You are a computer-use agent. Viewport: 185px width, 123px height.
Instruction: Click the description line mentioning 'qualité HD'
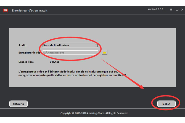point(72,75)
